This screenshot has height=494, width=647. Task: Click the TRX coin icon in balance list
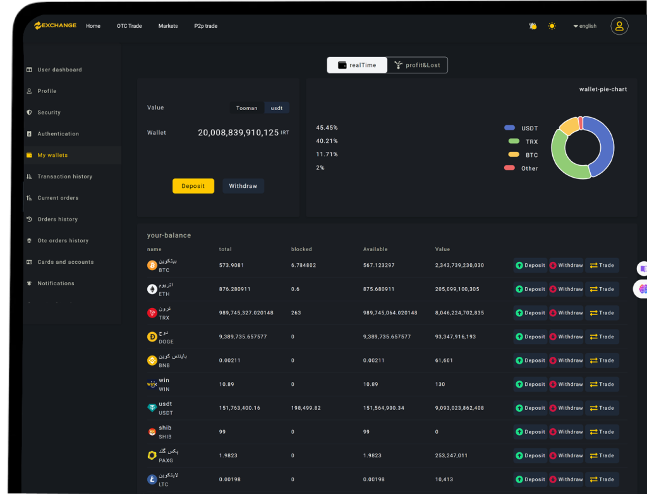tap(152, 313)
